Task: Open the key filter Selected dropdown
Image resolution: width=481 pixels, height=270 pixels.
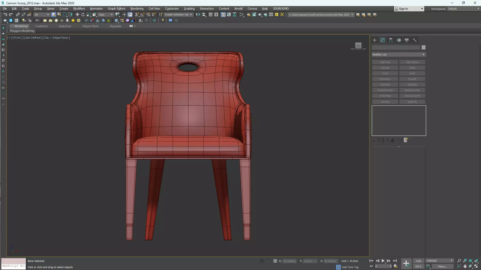Action: coord(440,261)
